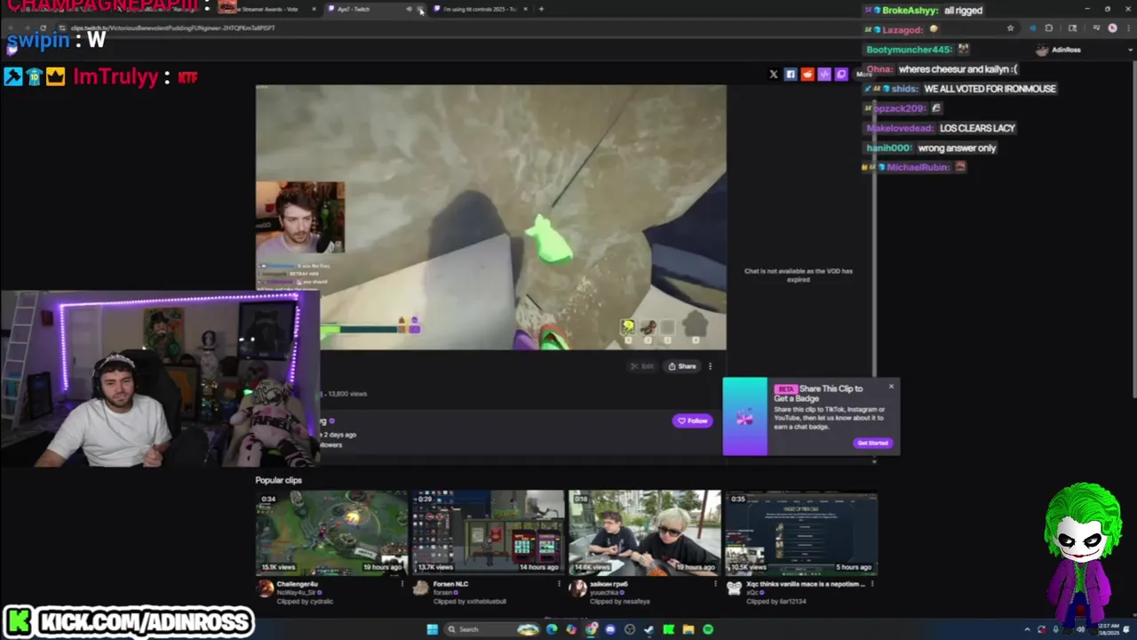Screen dimensions: 1137x640
Task: Click 'Clipped by nesafeya' text
Action: point(620,602)
